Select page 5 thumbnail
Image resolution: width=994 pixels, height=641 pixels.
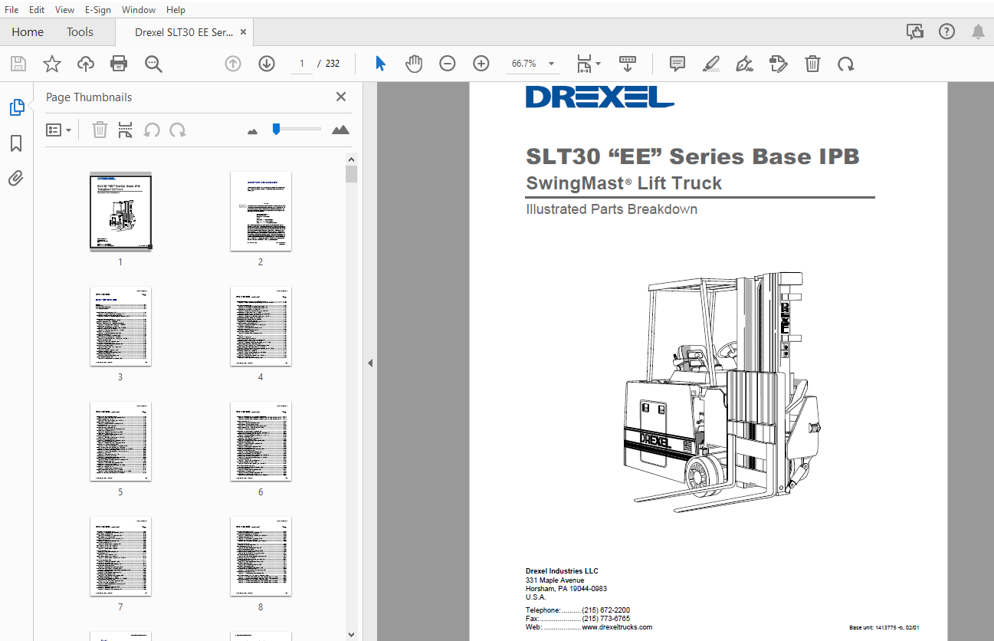[120, 442]
